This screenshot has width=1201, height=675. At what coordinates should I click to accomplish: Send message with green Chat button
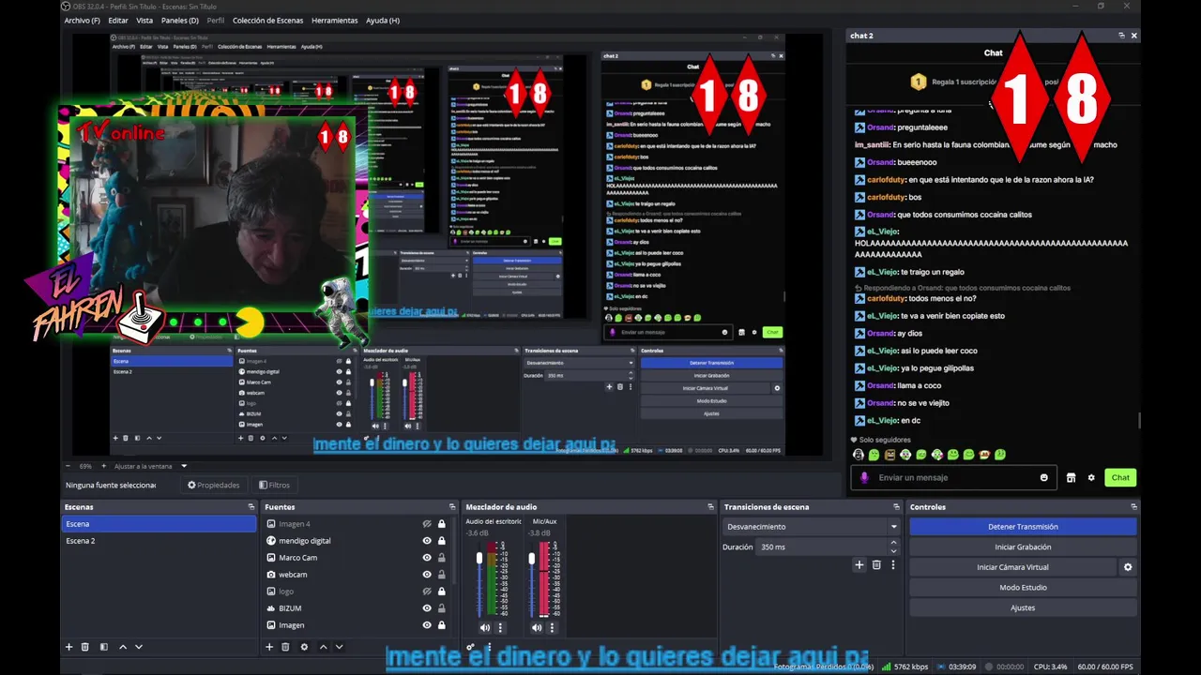tap(1120, 478)
